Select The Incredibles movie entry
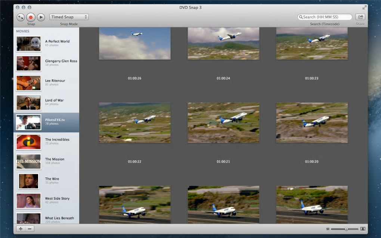Viewport: 381px width, 238px height. pos(46,142)
